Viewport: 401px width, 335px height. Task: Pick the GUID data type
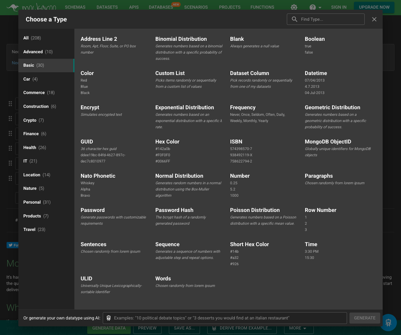coord(87,142)
